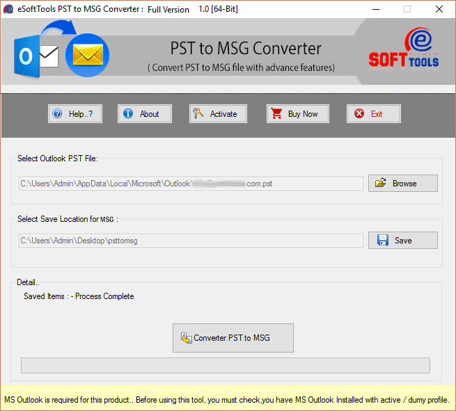Image resolution: width=456 pixels, height=411 pixels.
Task: Click the title bar eSoftTools app icon
Action: [8, 9]
